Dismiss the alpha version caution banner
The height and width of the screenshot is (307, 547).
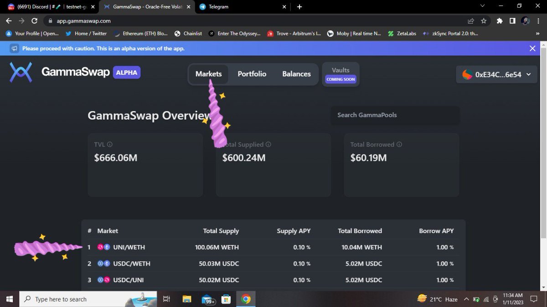point(532,48)
